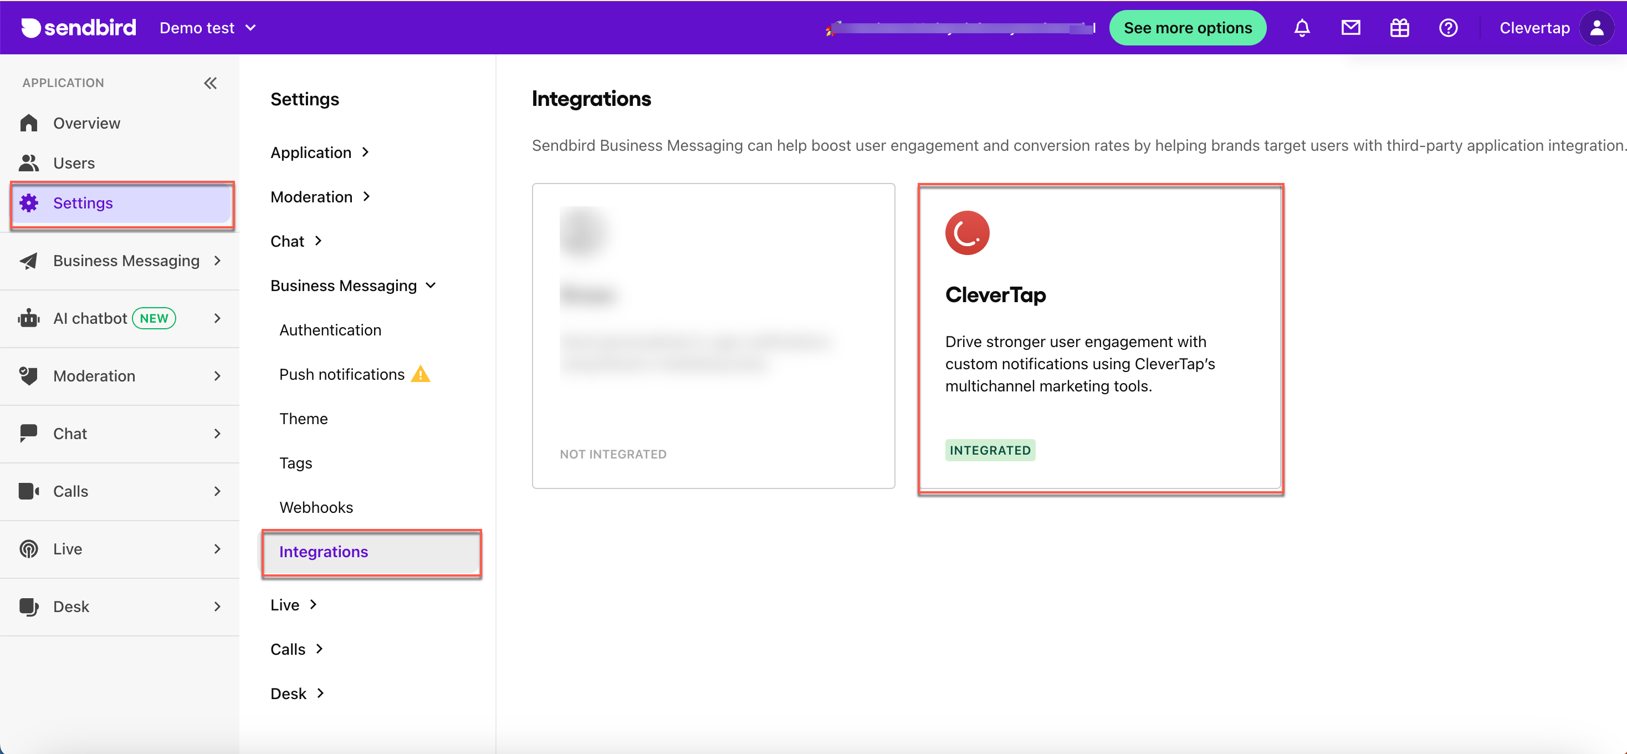Click the Desk cup icon
The height and width of the screenshot is (754, 1627).
point(29,606)
